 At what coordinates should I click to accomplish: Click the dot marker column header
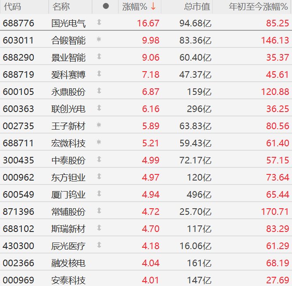tap(106, 6)
